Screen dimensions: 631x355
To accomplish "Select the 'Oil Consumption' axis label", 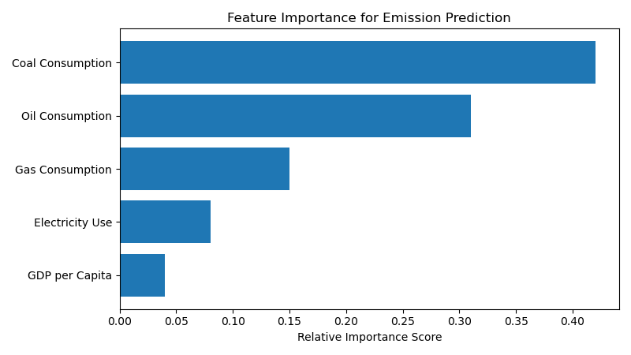I will tap(66, 116).
